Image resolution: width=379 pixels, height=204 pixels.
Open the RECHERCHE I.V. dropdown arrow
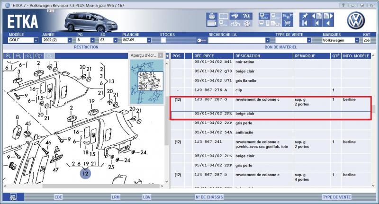tap(267, 40)
